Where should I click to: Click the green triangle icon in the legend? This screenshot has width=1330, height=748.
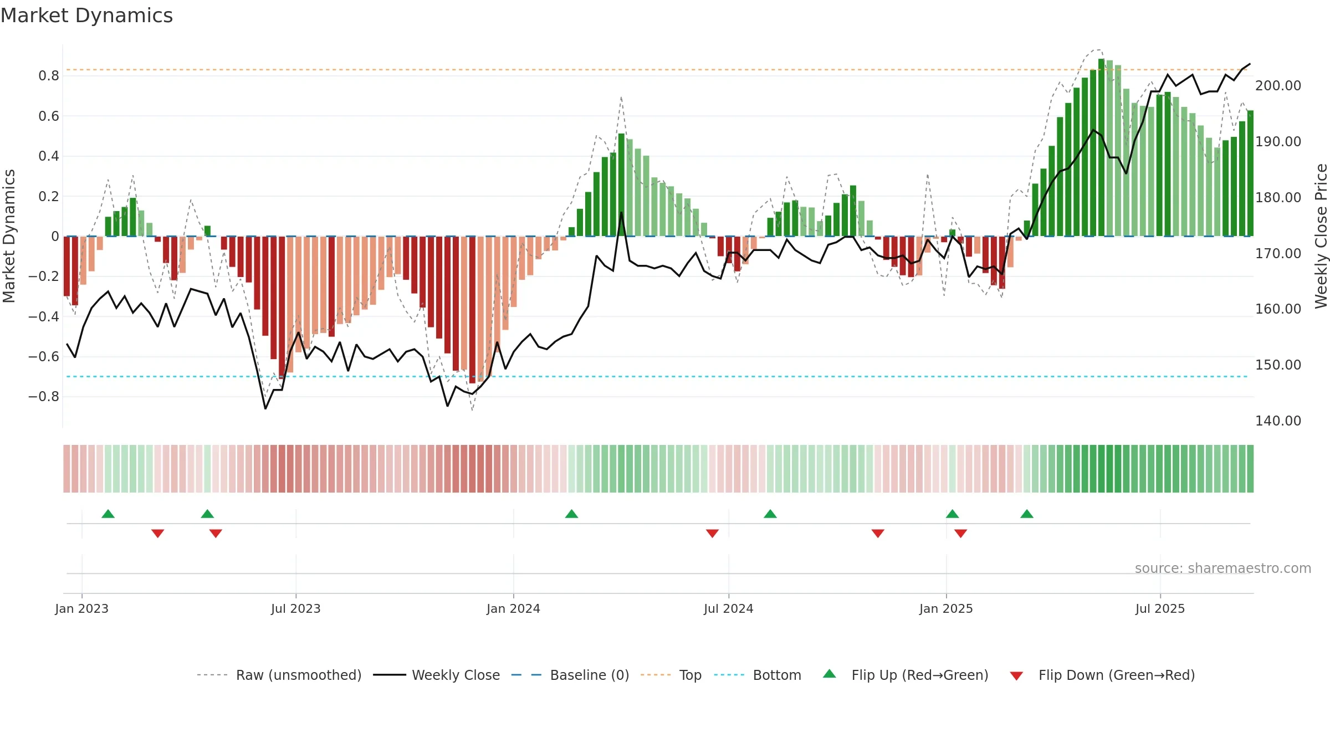pyautogui.click(x=830, y=674)
